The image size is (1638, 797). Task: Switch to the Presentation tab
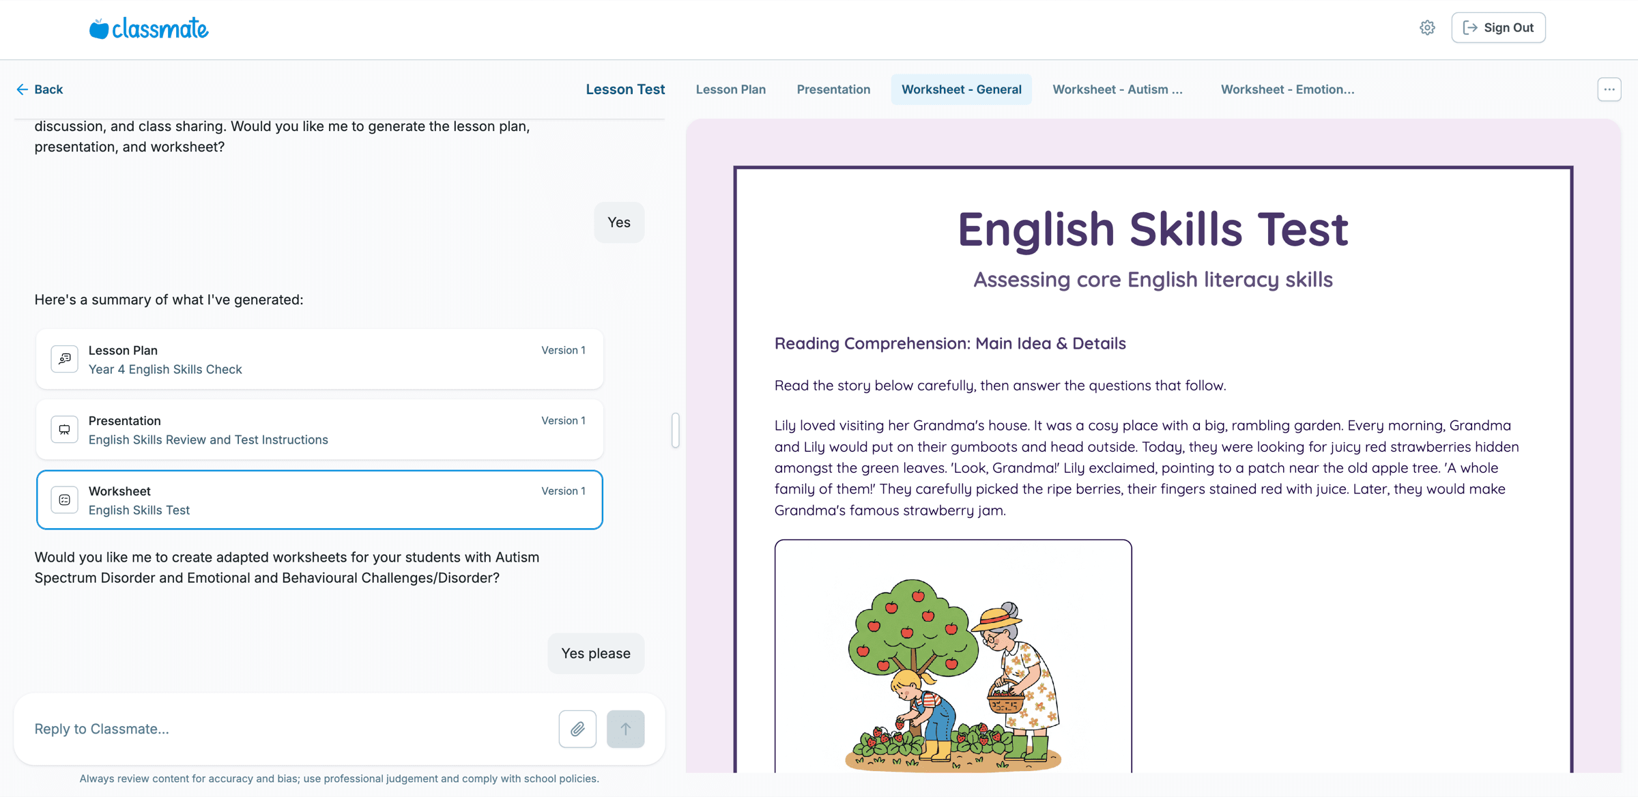coord(833,89)
